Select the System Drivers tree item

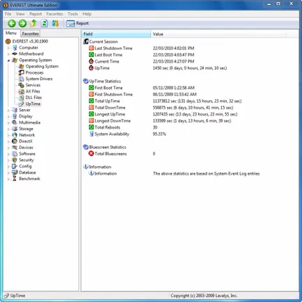pyautogui.click(x=39, y=79)
